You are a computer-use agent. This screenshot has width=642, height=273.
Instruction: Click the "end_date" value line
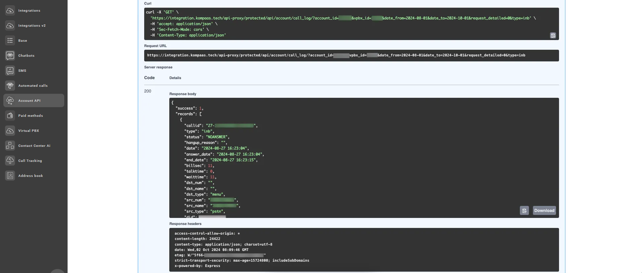pyautogui.click(x=221, y=160)
